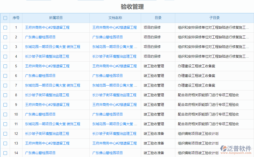Open the 长沙坡子街环境整治监理工程 document link in row 12
The width and height of the screenshot is (254, 157).
115,134
